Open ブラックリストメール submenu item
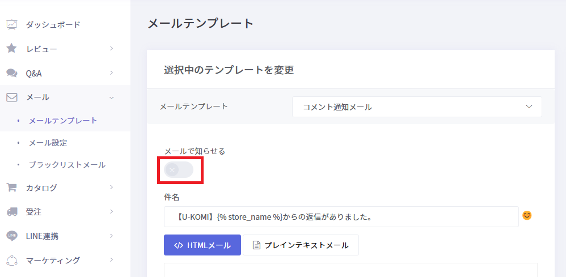The height and width of the screenshot is (277, 566). (x=66, y=165)
